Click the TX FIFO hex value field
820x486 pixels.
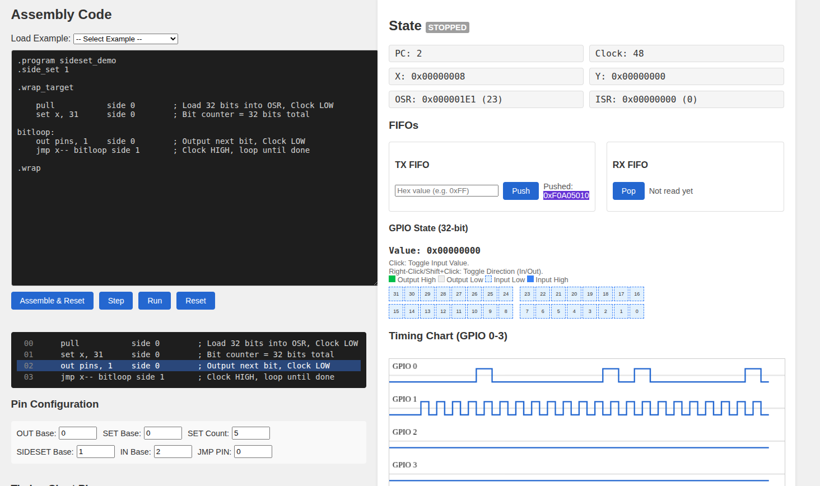pos(446,190)
